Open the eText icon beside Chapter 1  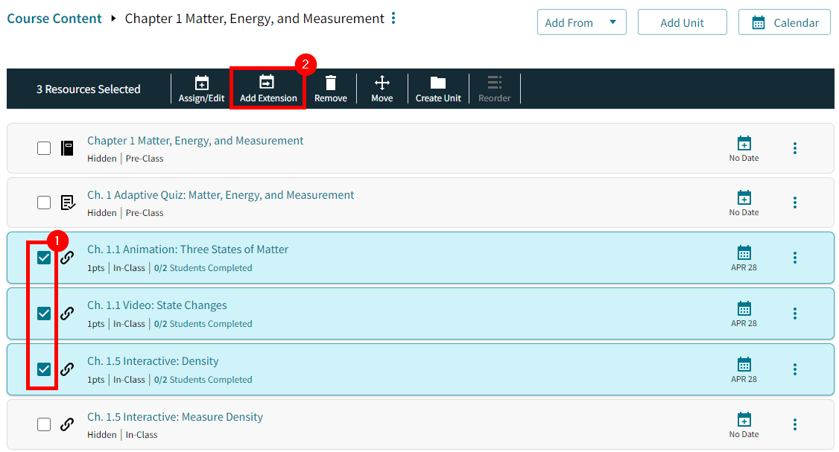[x=67, y=147]
